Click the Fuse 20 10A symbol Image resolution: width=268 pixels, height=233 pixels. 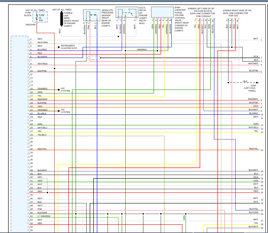click(x=40, y=17)
